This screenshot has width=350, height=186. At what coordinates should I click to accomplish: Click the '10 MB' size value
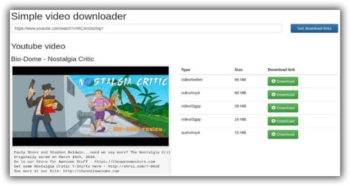pyautogui.click(x=240, y=119)
